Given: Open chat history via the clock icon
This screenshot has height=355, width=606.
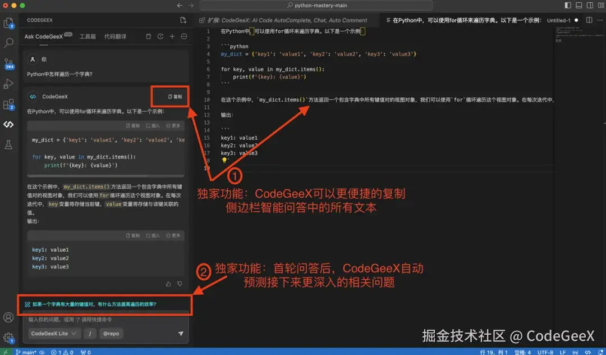Looking at the screenshot, I should click(160, 36).
